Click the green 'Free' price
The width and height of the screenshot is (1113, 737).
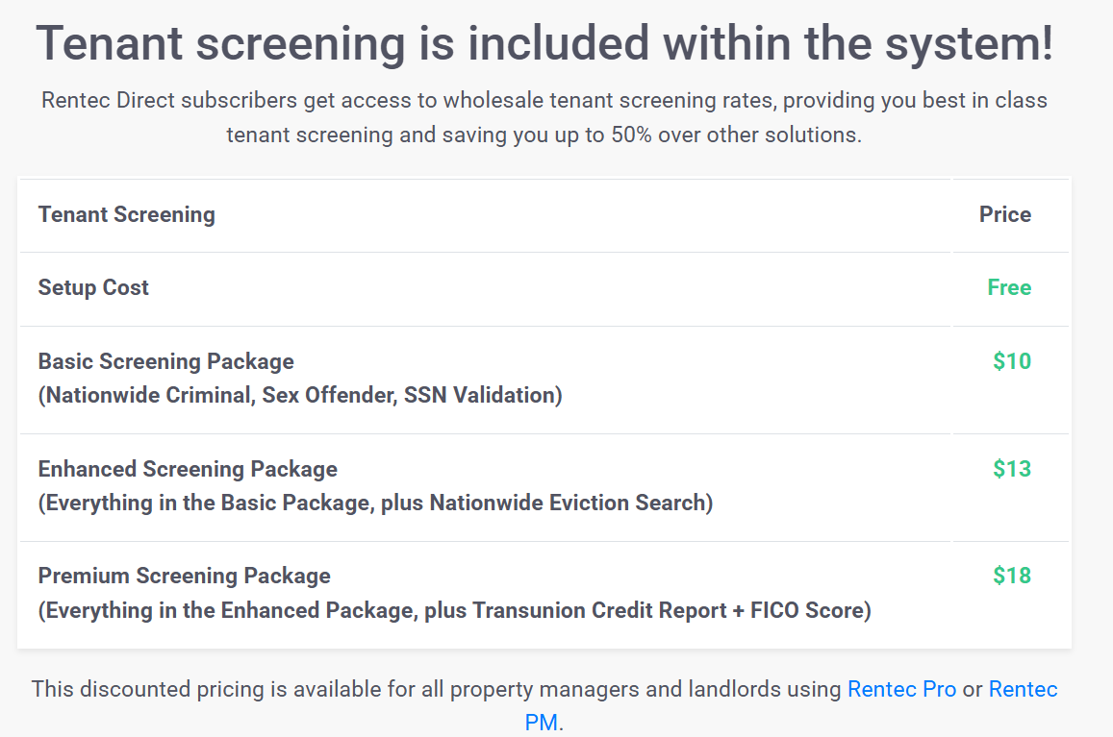pyautogui.click(x=1008, y=287)
